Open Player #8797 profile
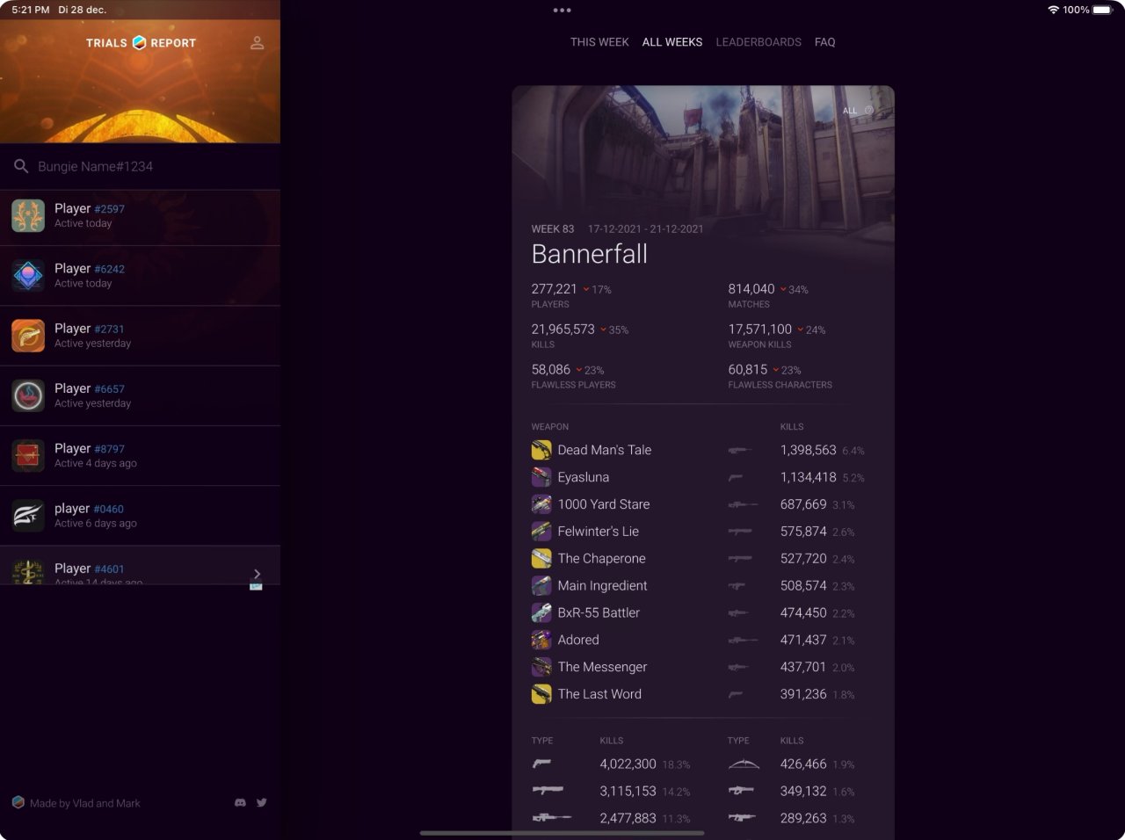The width and height of the screenshot is (1125, 840). point(141,455)
